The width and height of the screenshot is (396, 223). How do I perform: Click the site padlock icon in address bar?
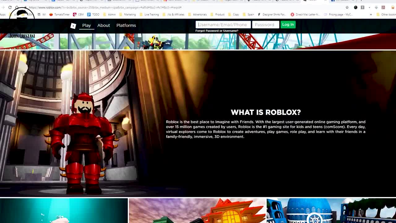(x=25, y=7)
